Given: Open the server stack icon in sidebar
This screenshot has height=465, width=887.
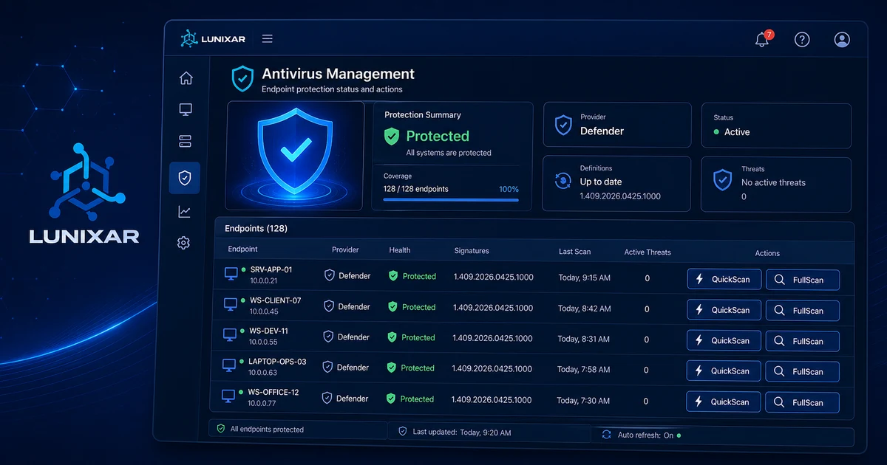Looking at the screenshot, I should click(186, 141).
